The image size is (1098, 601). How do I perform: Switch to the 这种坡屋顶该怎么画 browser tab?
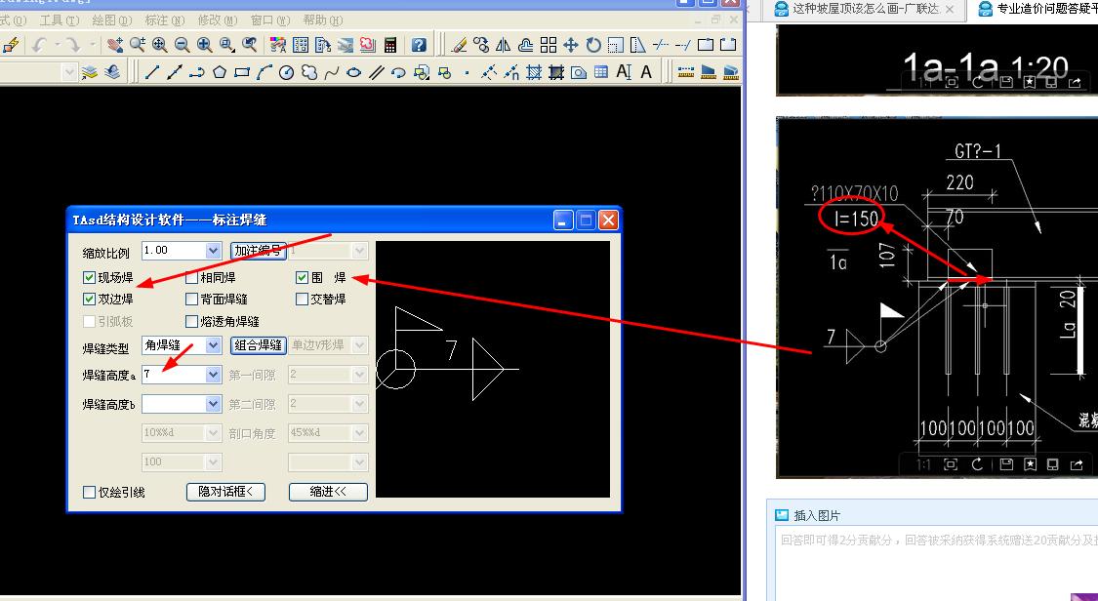coord(864,9)
